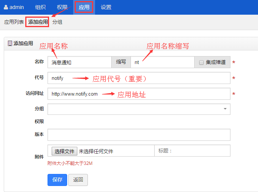The height and width of the screenshot is (192, 258).
Task: Focus the 名称 field containing 消息通知
Action: tap(80, 62)
